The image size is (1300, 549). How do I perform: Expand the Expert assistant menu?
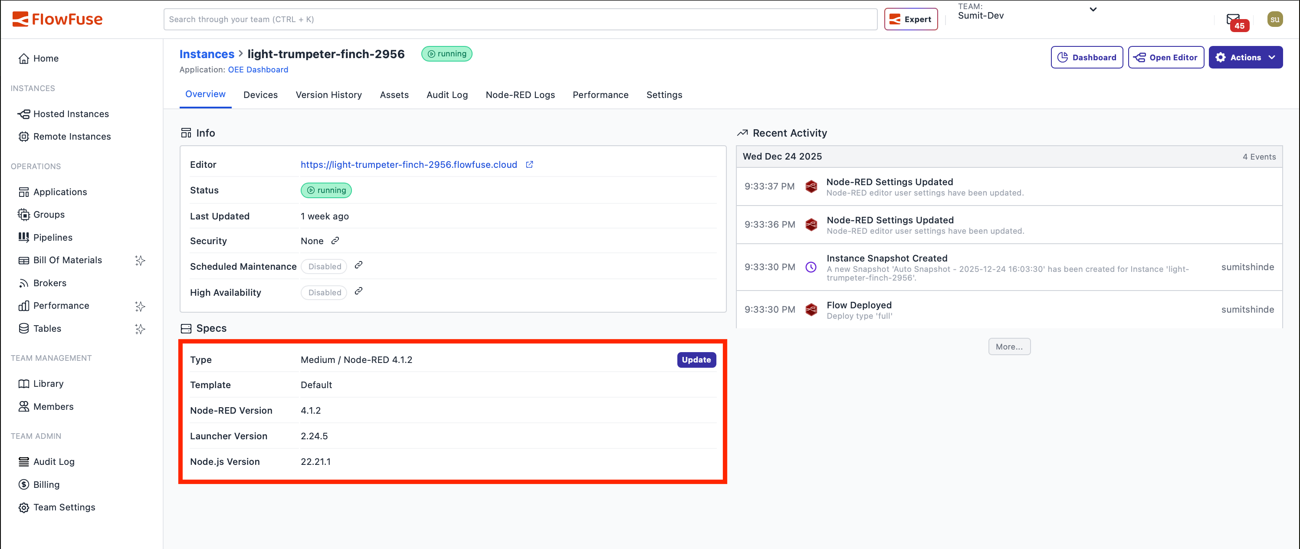coord(911,19)
